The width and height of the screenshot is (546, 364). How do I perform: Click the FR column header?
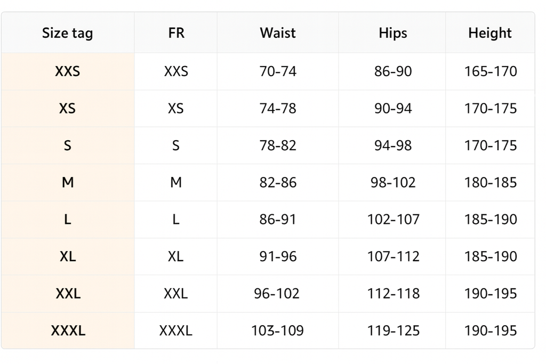(x=176, y=33)
